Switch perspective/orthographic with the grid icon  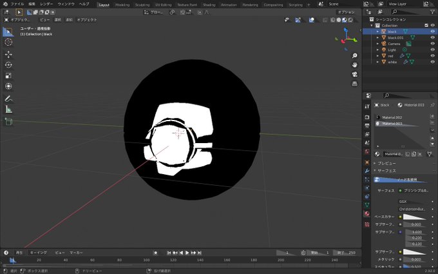(x=354, y=84)
